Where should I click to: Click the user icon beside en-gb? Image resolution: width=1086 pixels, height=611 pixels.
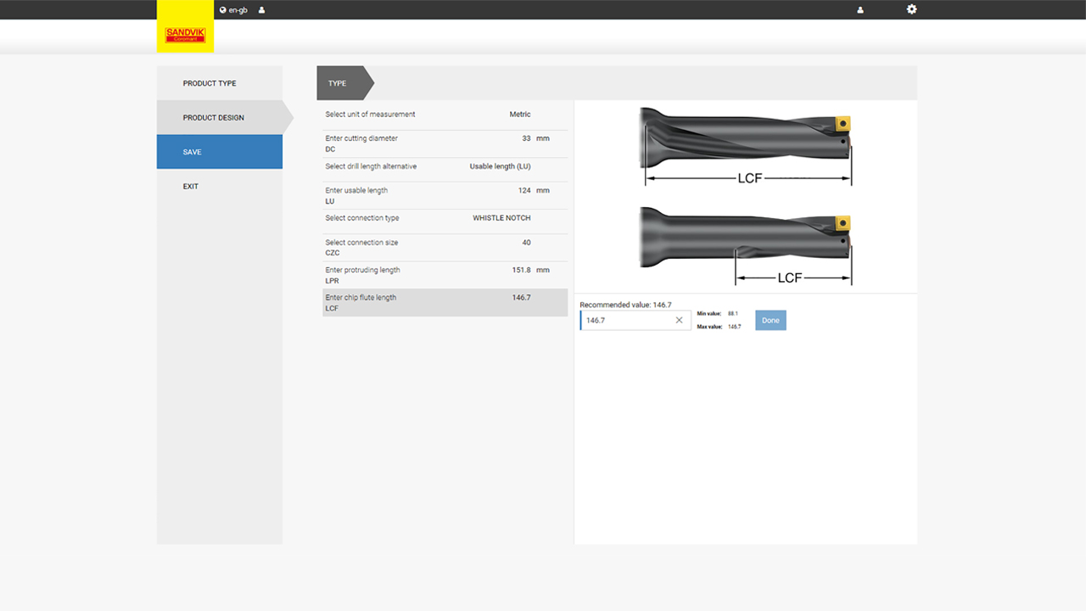(262, 10)
